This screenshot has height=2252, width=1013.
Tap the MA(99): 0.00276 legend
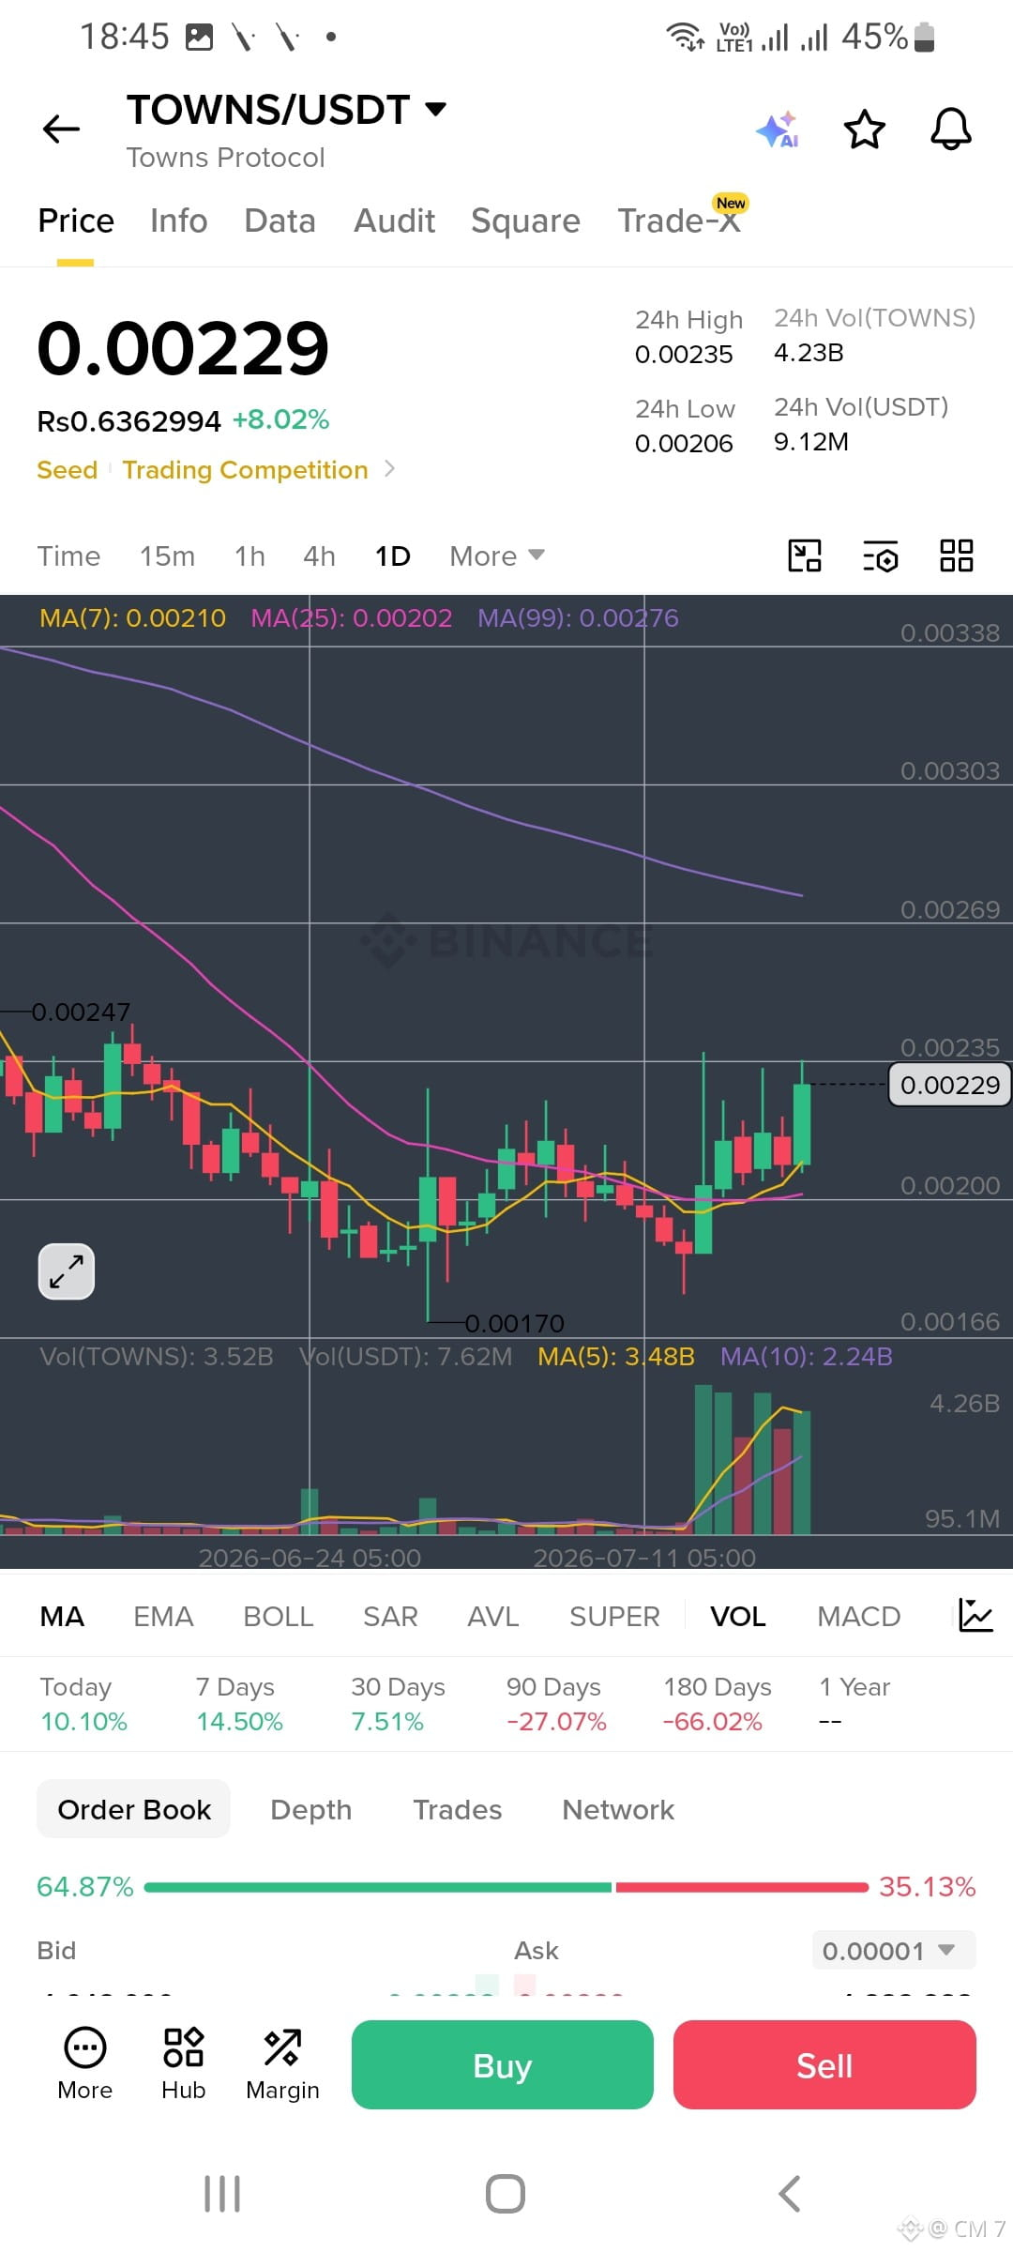coord(578,617)
